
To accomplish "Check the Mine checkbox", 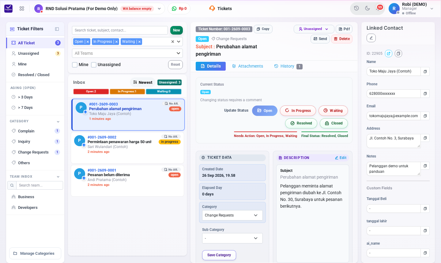I will click(x=75, y=65).
